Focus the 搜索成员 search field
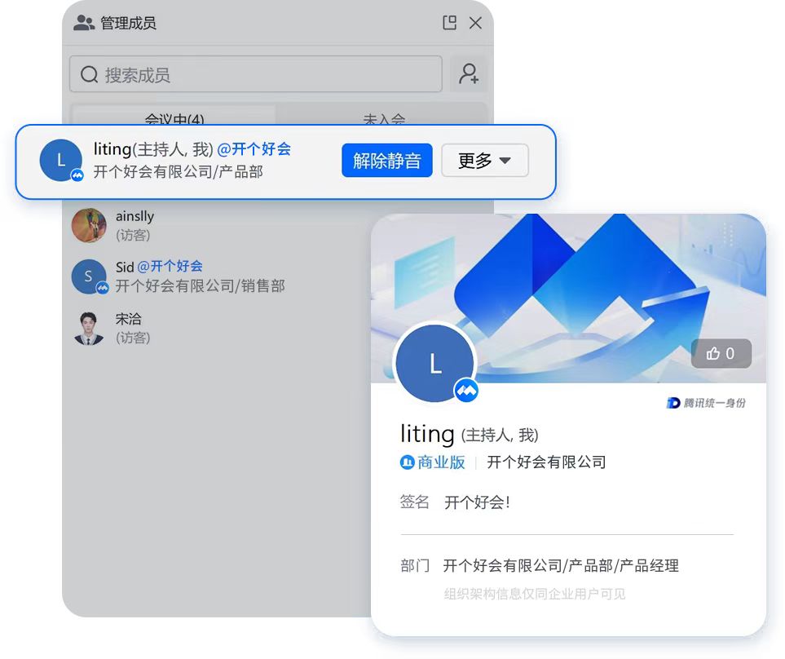Viewport: 785px width, 659px height. (256, 74)
